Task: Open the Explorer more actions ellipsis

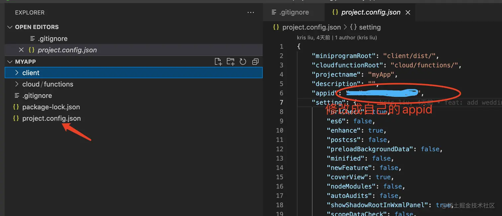Action: click(251, 13)
